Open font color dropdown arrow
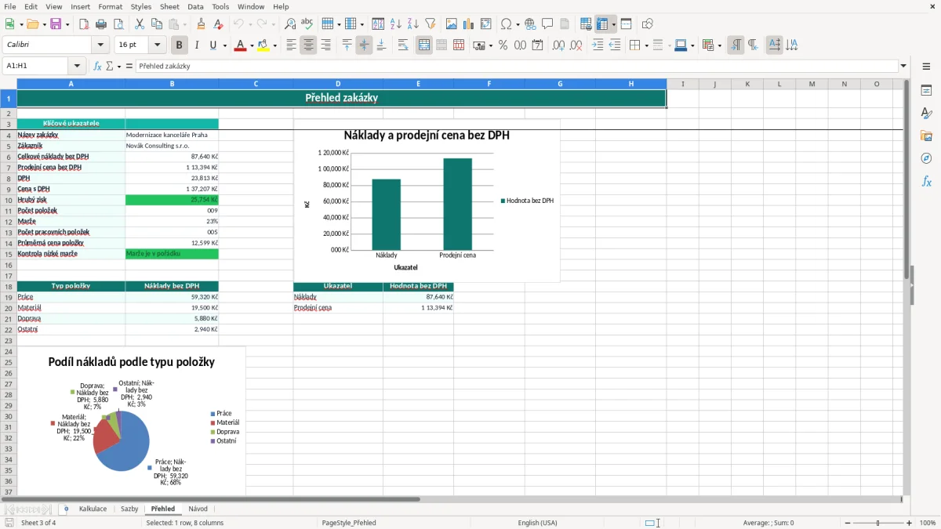The width and height of the screenshot is (941, 529). click(251, 45)
